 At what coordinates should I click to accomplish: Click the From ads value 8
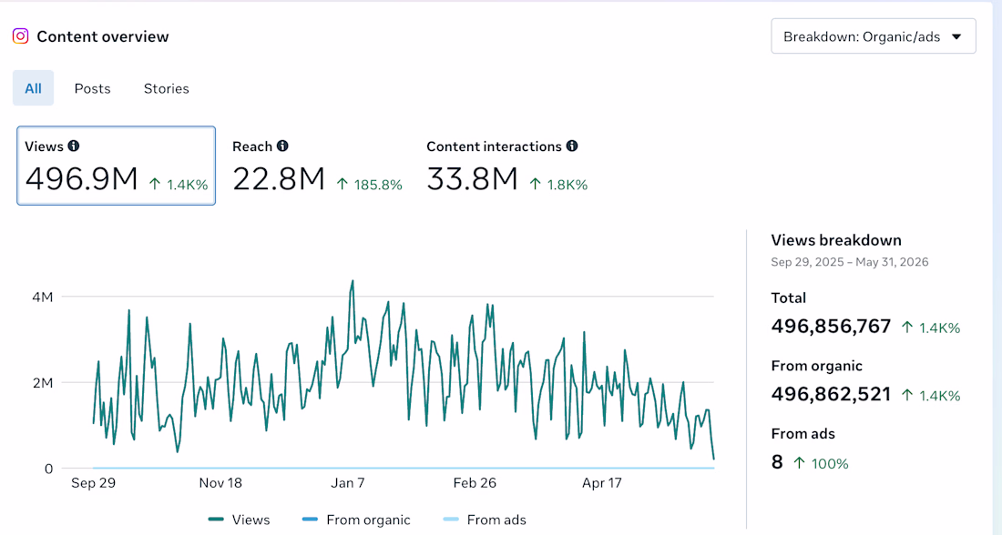coord(777,462)
